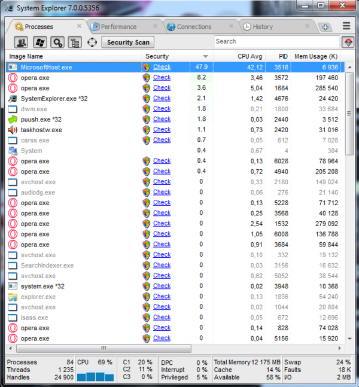The image size is (359, 387).
Task: Select the SearchIndexer.exe process row
Action: pyautogui.click(x=175, y=266)
